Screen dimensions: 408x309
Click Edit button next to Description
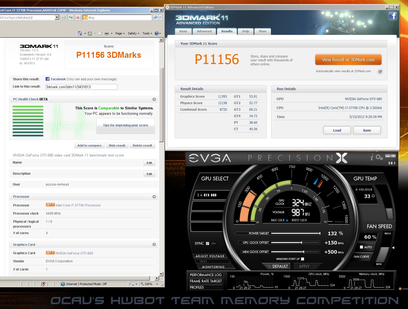pos(149,174)
